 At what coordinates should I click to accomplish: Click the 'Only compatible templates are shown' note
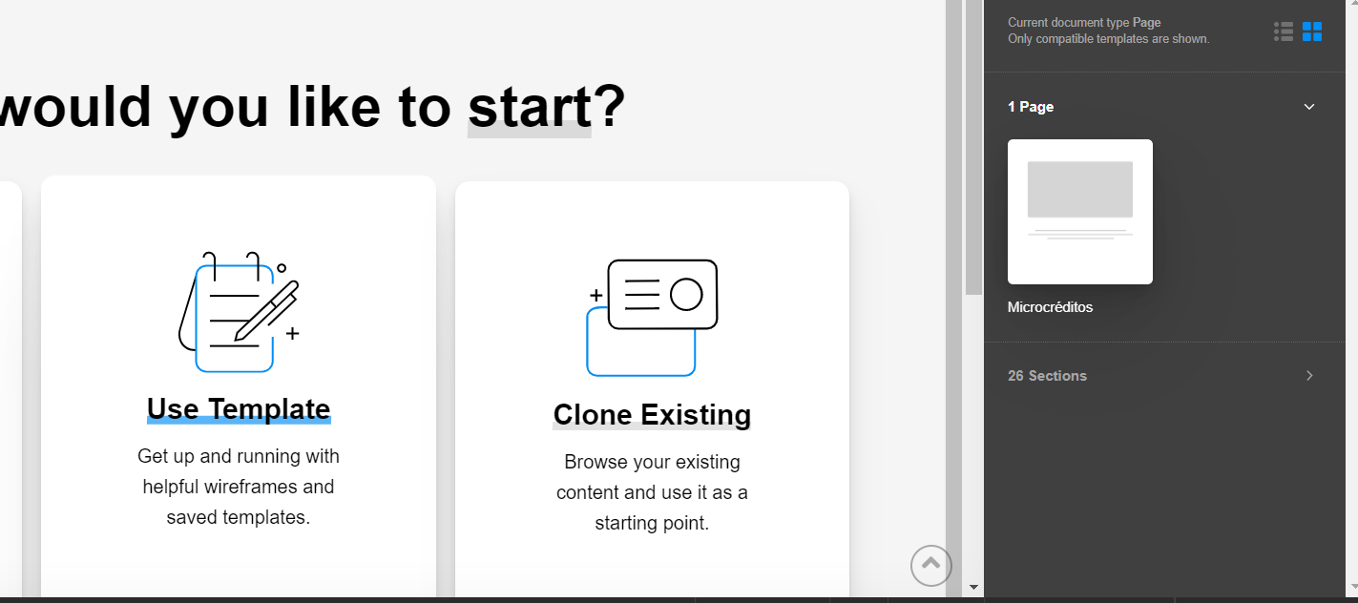1108,39
